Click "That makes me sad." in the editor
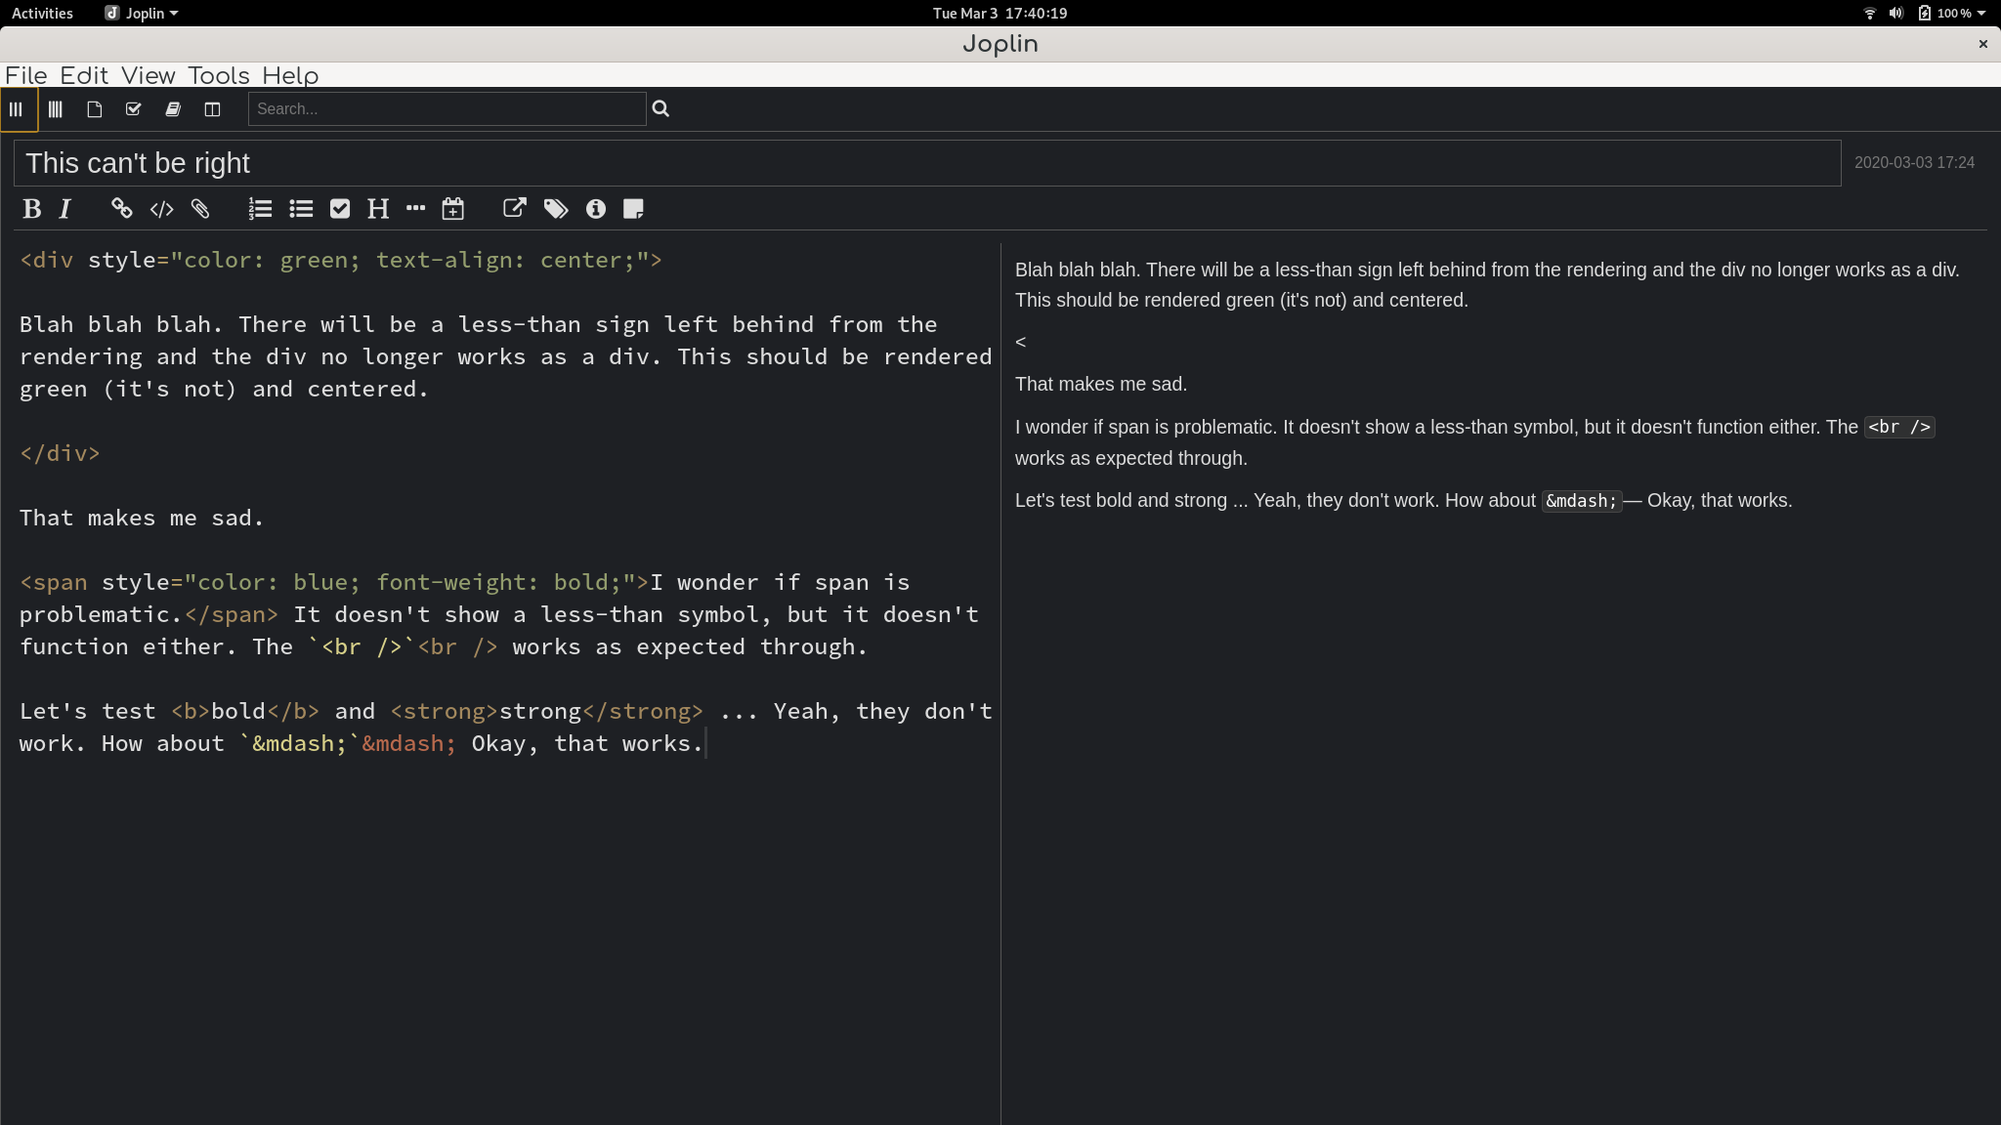 click(x=142, y=518)
